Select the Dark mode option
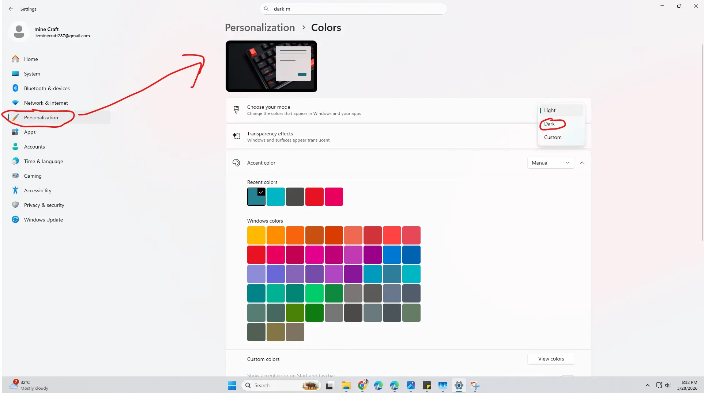 click(549, 124)
